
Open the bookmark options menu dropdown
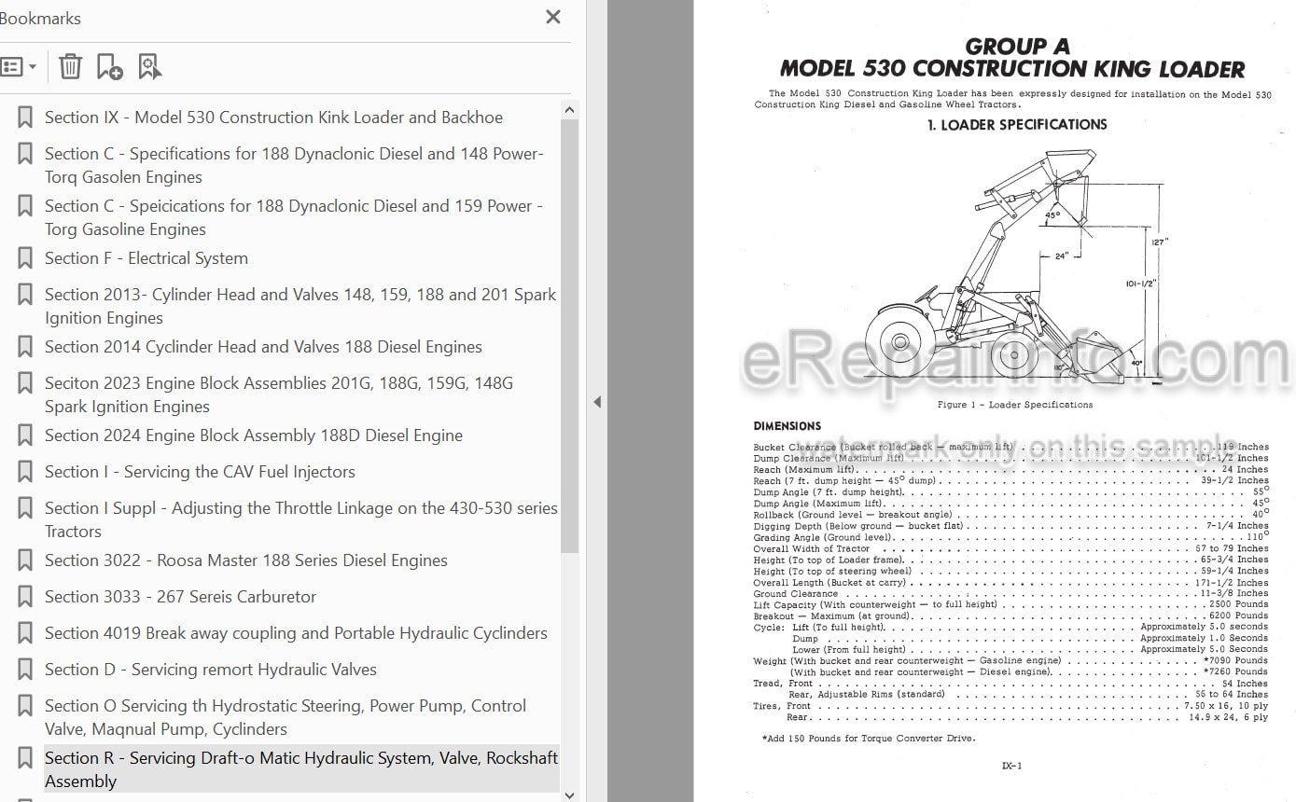[x=19, y=67]
